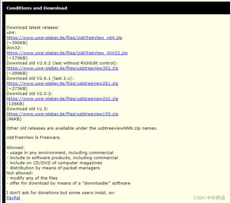
Task: Click the '(~370KB)' size text
Action: coord(17,58)
